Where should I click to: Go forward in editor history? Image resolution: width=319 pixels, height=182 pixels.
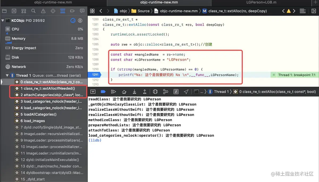pos(108,11)
